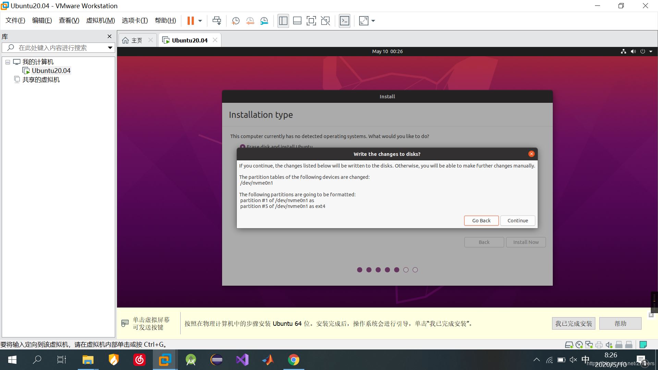658x370 pixels.
Task: Collapse the 我的计算机 tree node
Action: [x=8, y=62]
